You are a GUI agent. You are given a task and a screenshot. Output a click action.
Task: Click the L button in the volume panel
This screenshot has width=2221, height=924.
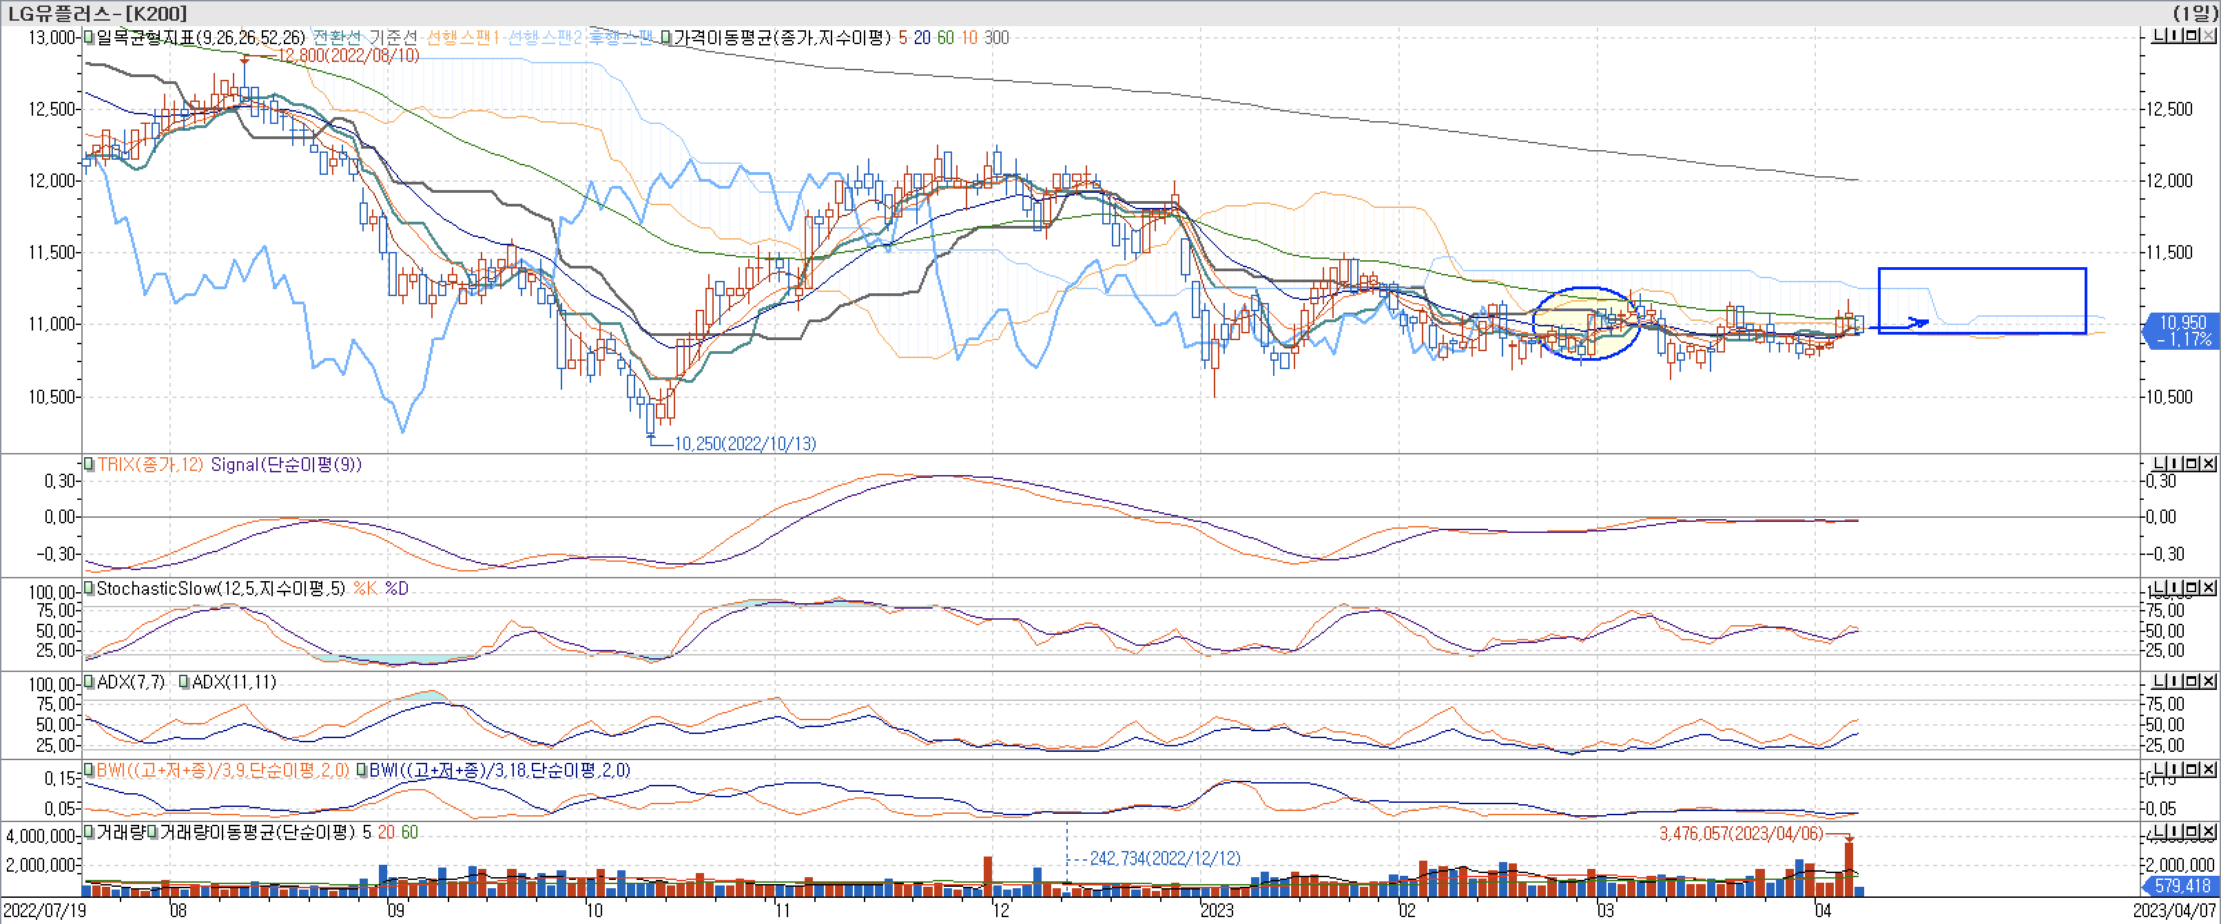pos(2159,832)
